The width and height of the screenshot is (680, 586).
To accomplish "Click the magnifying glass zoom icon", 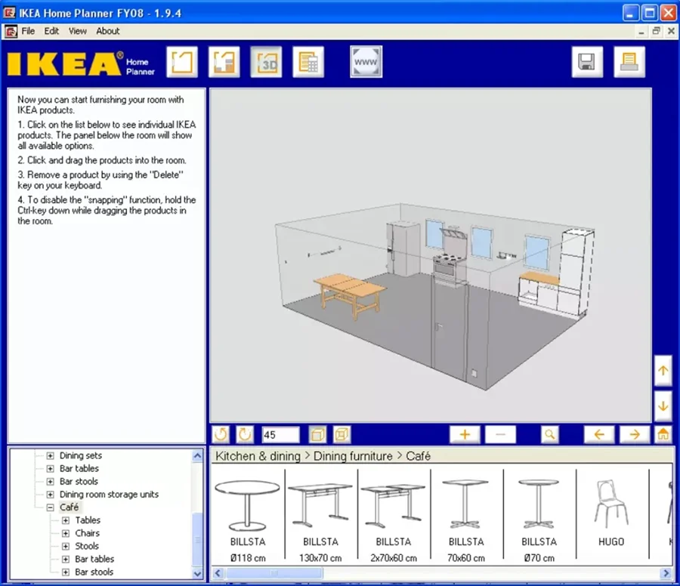I will click(550, 434).
